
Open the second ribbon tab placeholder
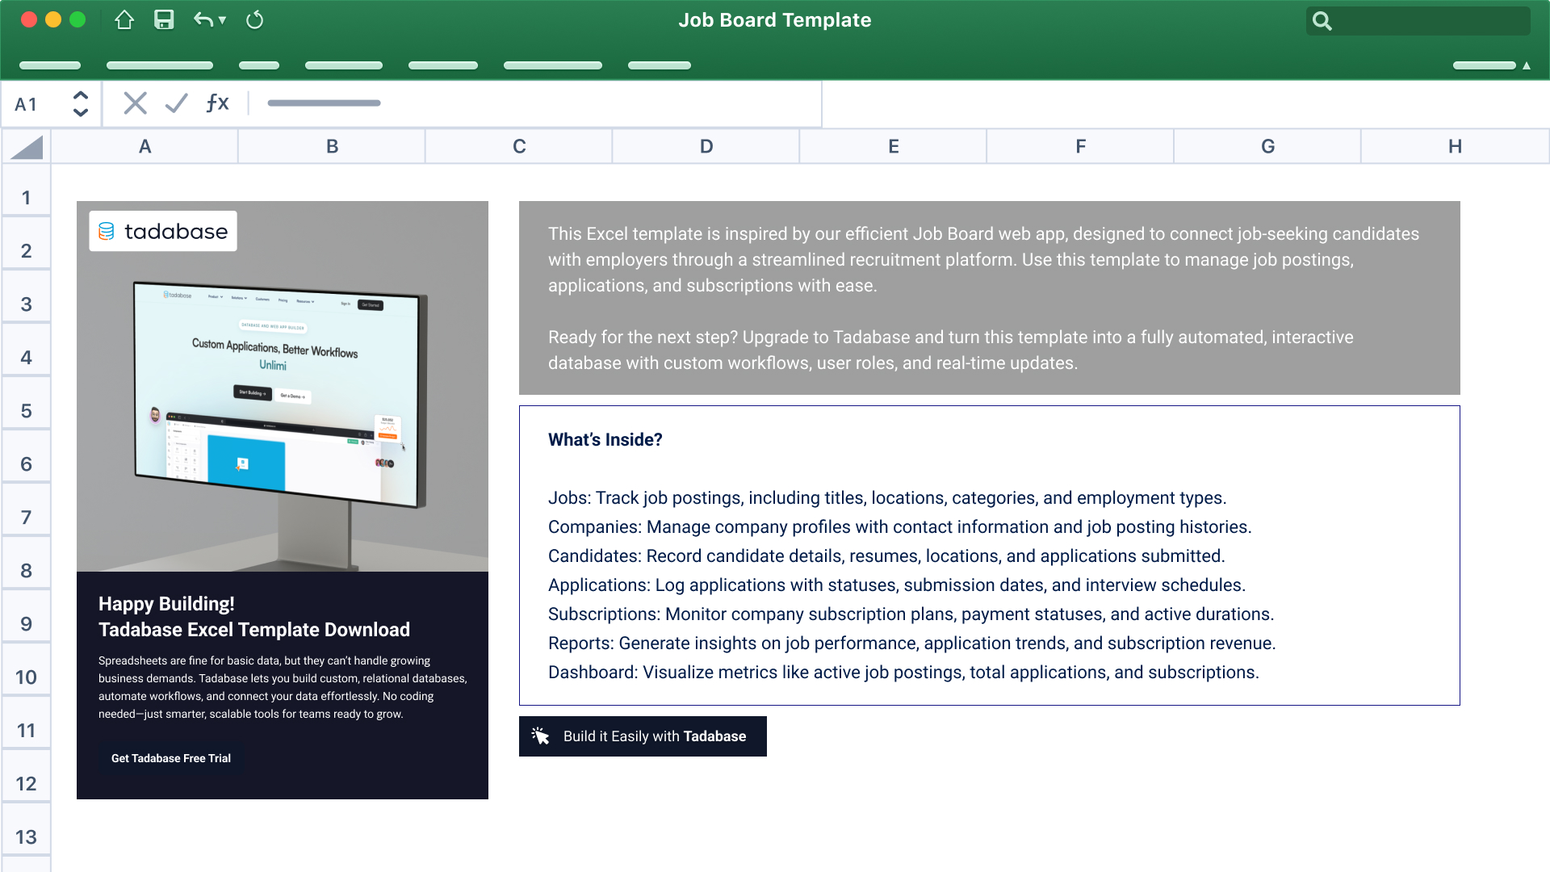[x=160, y=65]
